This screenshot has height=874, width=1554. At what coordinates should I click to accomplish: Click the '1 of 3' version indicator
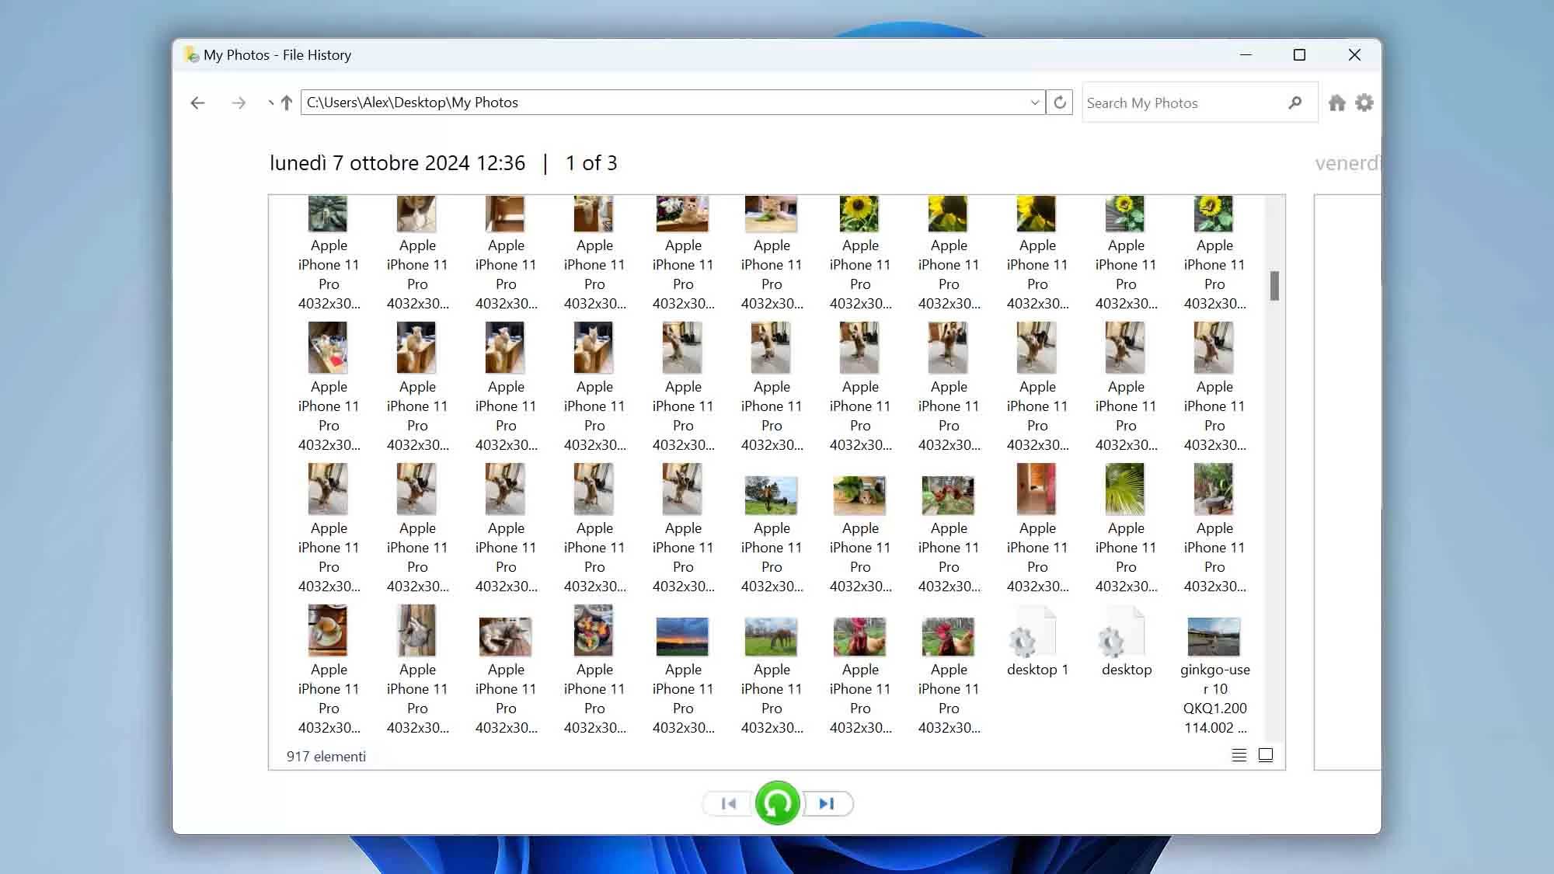pyautogui.click(x=591, y=163)
